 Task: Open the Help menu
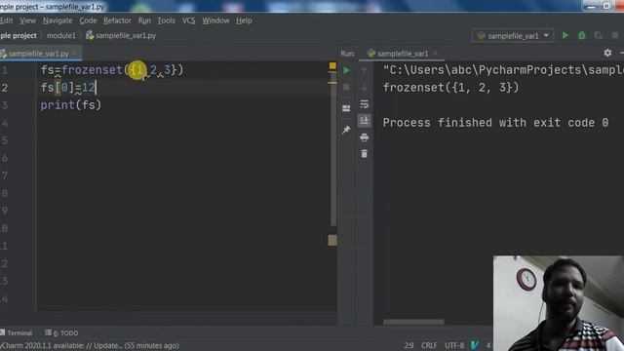(x=244, y=20)
